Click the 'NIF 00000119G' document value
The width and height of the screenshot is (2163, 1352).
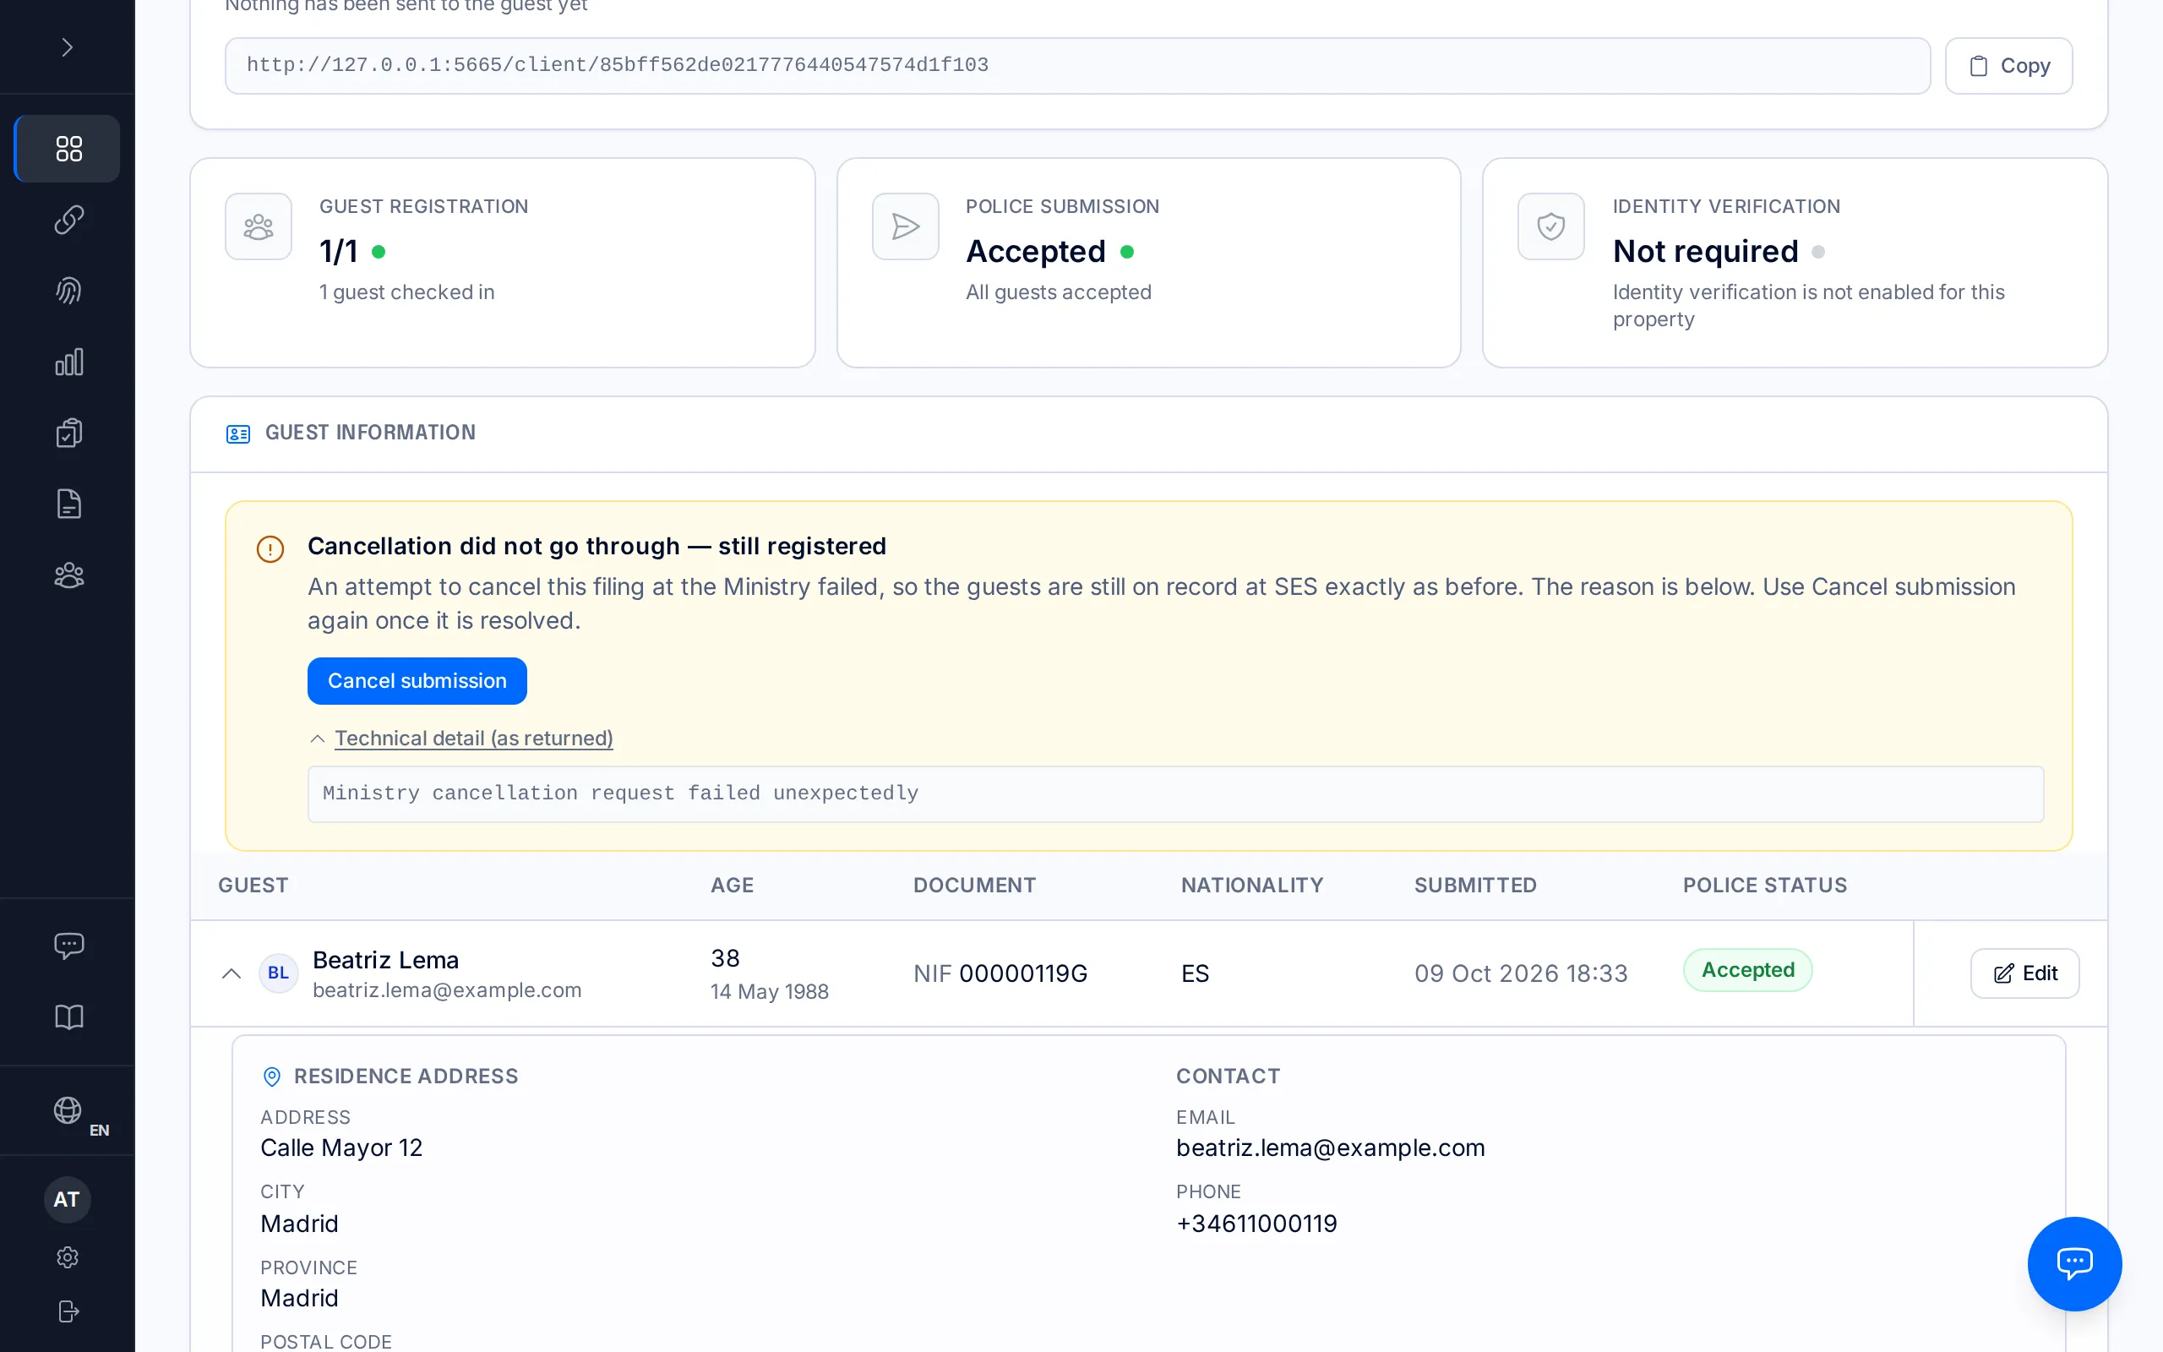click(x=1000, y=973)
